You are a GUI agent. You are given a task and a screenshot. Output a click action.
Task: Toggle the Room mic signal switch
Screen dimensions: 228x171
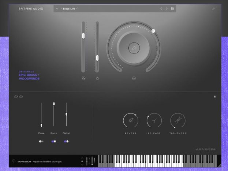(x=54, y=141)
